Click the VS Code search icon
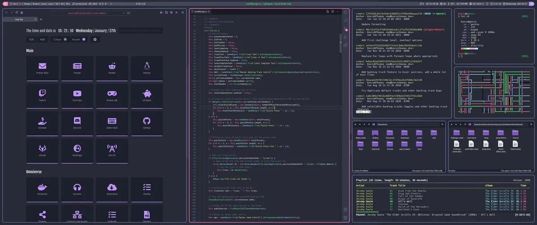Viewport: 537px width, 225px height. pos(345,20)
